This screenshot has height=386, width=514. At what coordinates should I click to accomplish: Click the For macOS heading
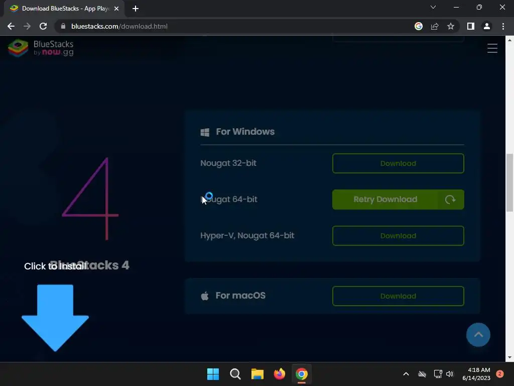pos(240,296)
